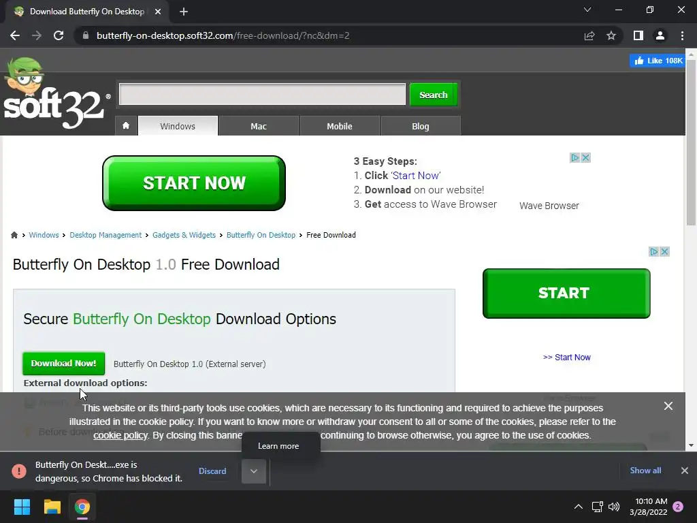Click the Wave Browser ad text

click(549, 206)
